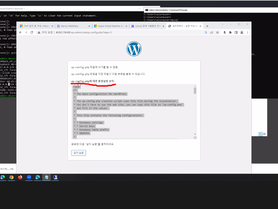Click the 'wp-config.php 파일에 쓰기를 할 수 없음' message
Screen dimensions: 278x209
click(x=95, y=67)
